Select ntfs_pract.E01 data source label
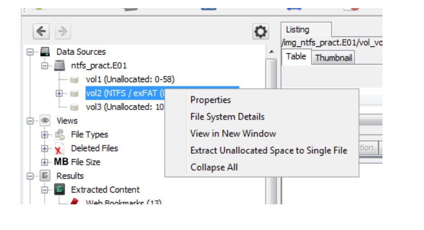Screen dimensions: 424x230 (99, 65)
